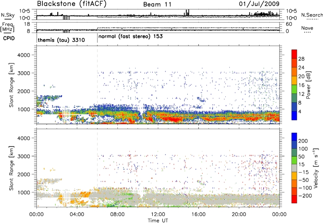Viewport: 323px width, 223px height.
Task: Click the 'Blackstone (fitACF)' title text
Action: 72,4
